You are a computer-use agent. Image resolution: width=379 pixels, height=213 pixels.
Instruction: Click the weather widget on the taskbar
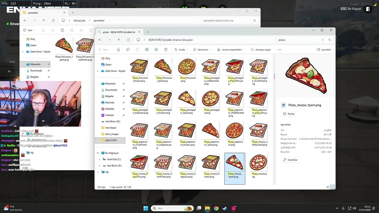click(13, 208)
